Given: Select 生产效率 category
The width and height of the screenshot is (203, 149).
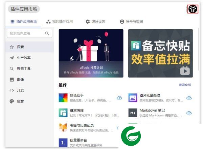Looking at the screenshot, I should coord(29,58).
